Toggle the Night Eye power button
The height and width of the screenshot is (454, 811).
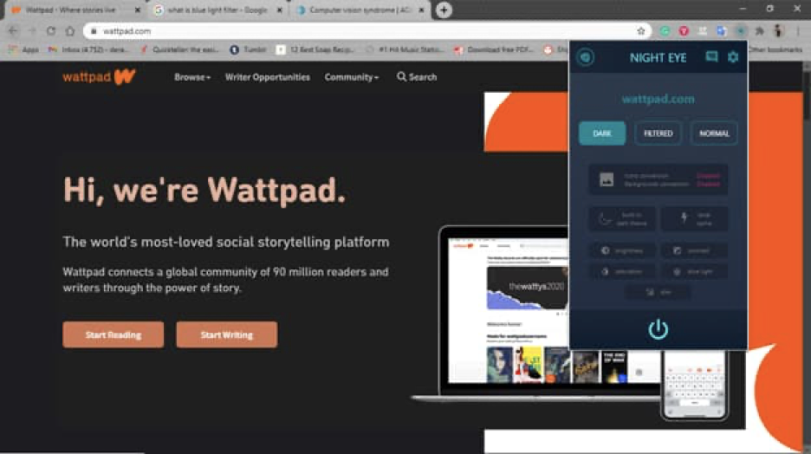(658, 329)
